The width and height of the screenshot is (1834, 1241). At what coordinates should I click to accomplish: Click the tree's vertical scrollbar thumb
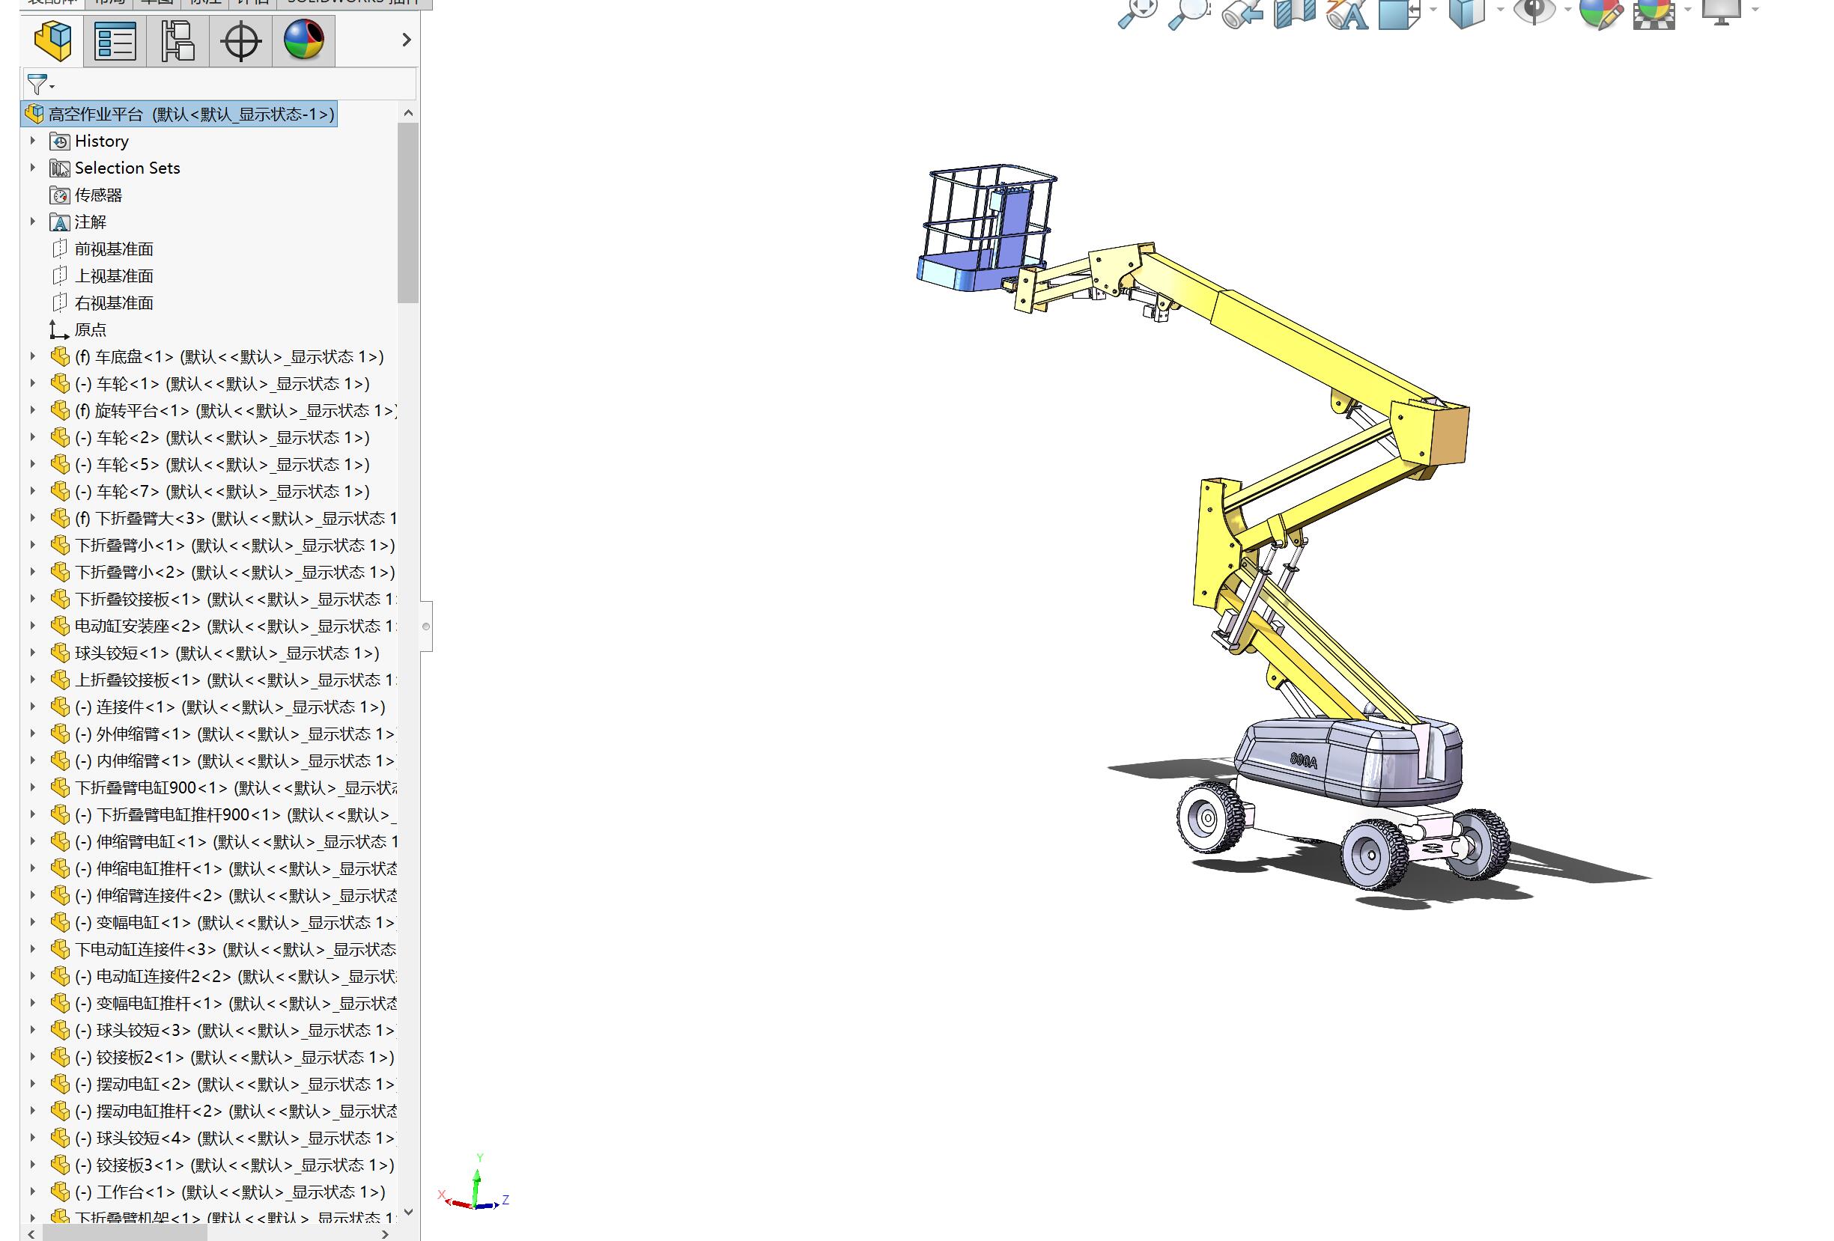point(408,213)
